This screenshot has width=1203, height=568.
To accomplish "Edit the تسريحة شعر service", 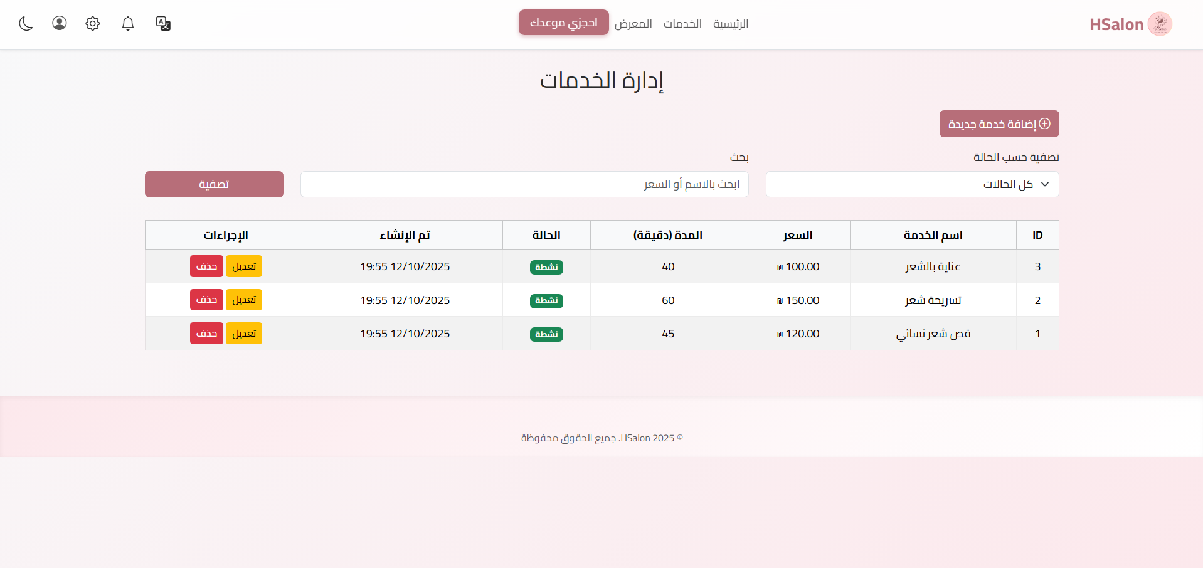I will (x=244, y=300).
